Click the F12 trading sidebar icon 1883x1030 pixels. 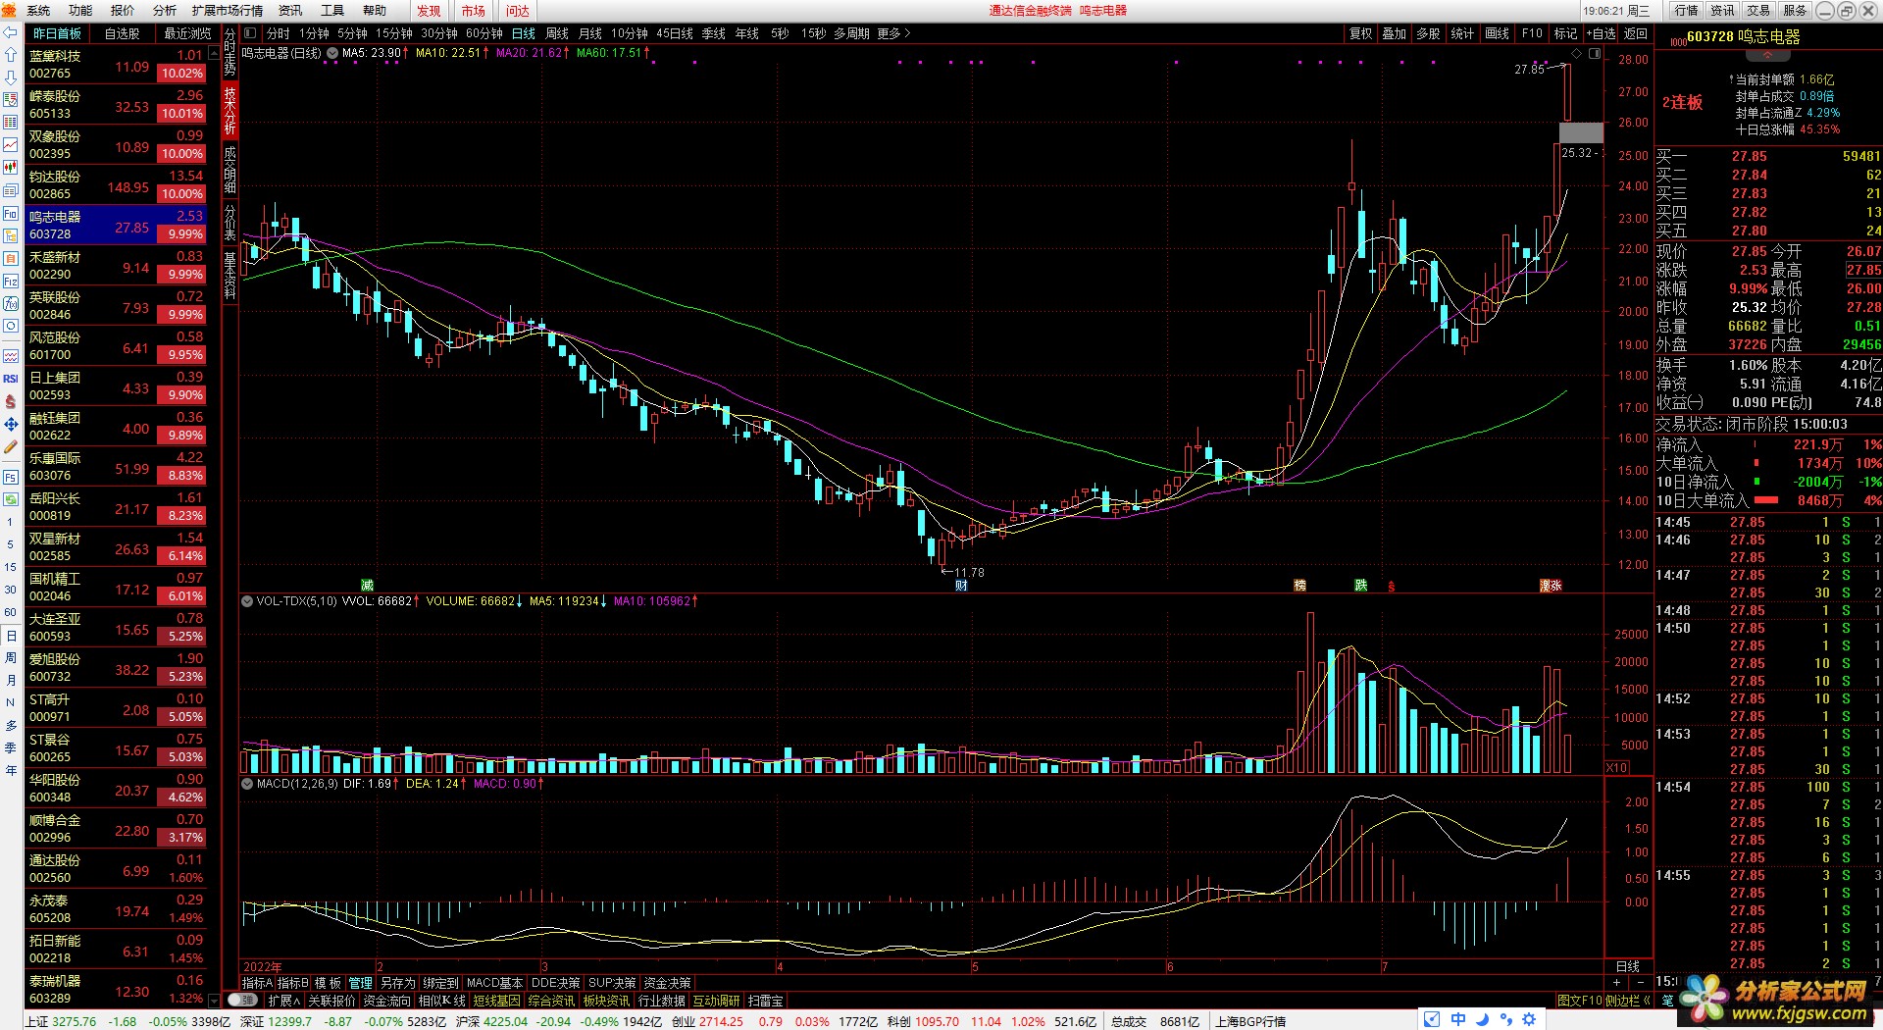pos(11,281)
